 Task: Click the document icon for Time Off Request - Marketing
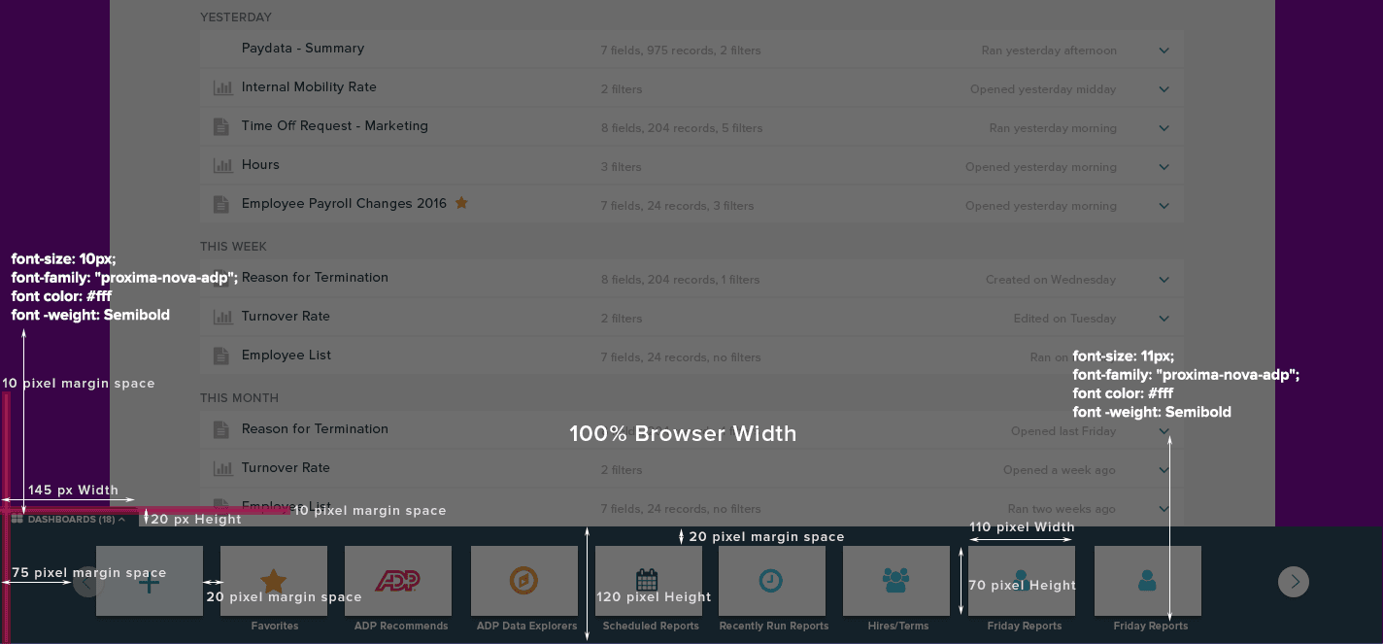click(221, 126)
